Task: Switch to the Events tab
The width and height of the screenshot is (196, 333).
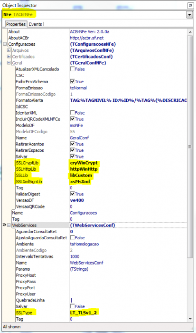Action: (36, 24)
